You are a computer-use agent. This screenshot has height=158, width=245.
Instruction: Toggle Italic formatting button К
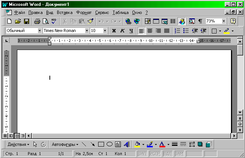pyautogui.click(x=122, y=30)
